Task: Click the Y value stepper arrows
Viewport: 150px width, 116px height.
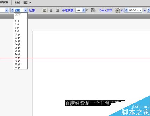Action: [x=148, y=10]
